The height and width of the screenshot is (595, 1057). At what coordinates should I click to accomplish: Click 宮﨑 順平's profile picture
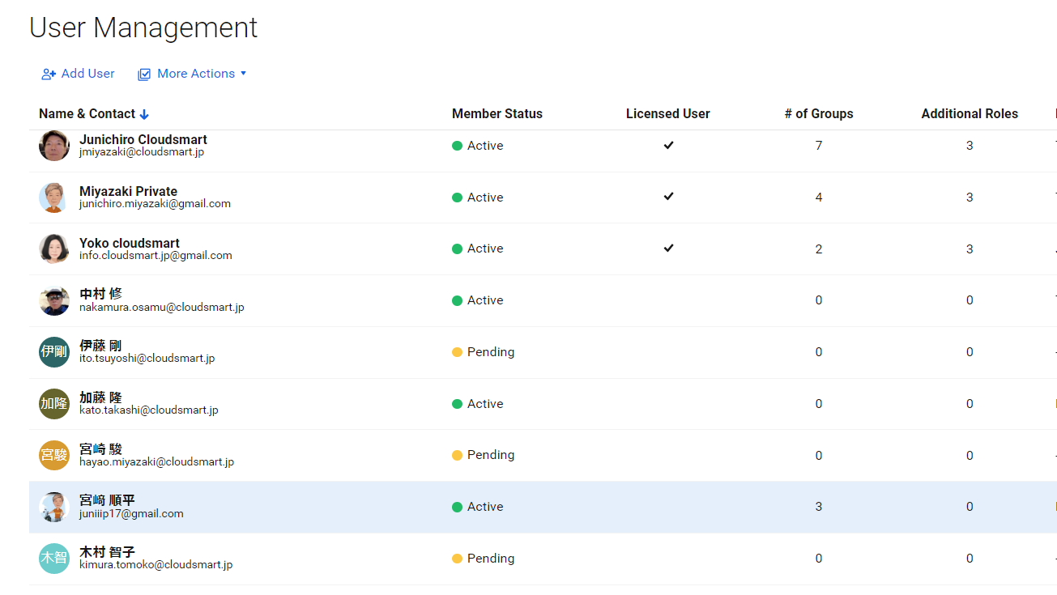[53, 506]
